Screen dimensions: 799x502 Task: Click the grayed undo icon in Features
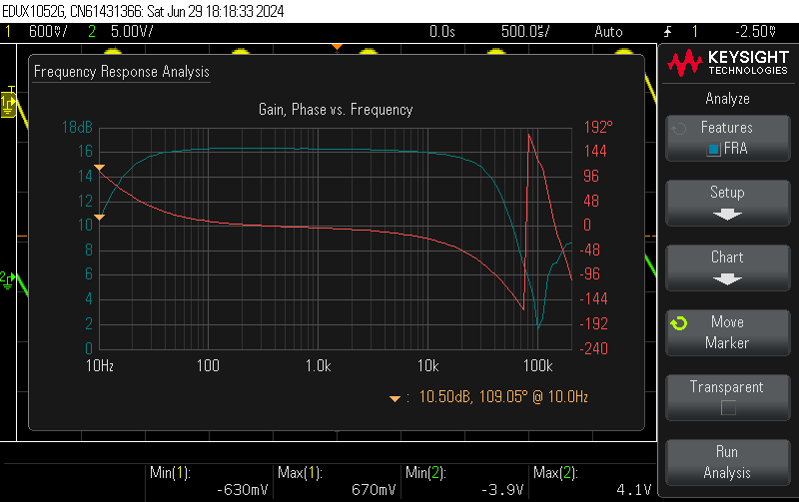pos(679,129)
